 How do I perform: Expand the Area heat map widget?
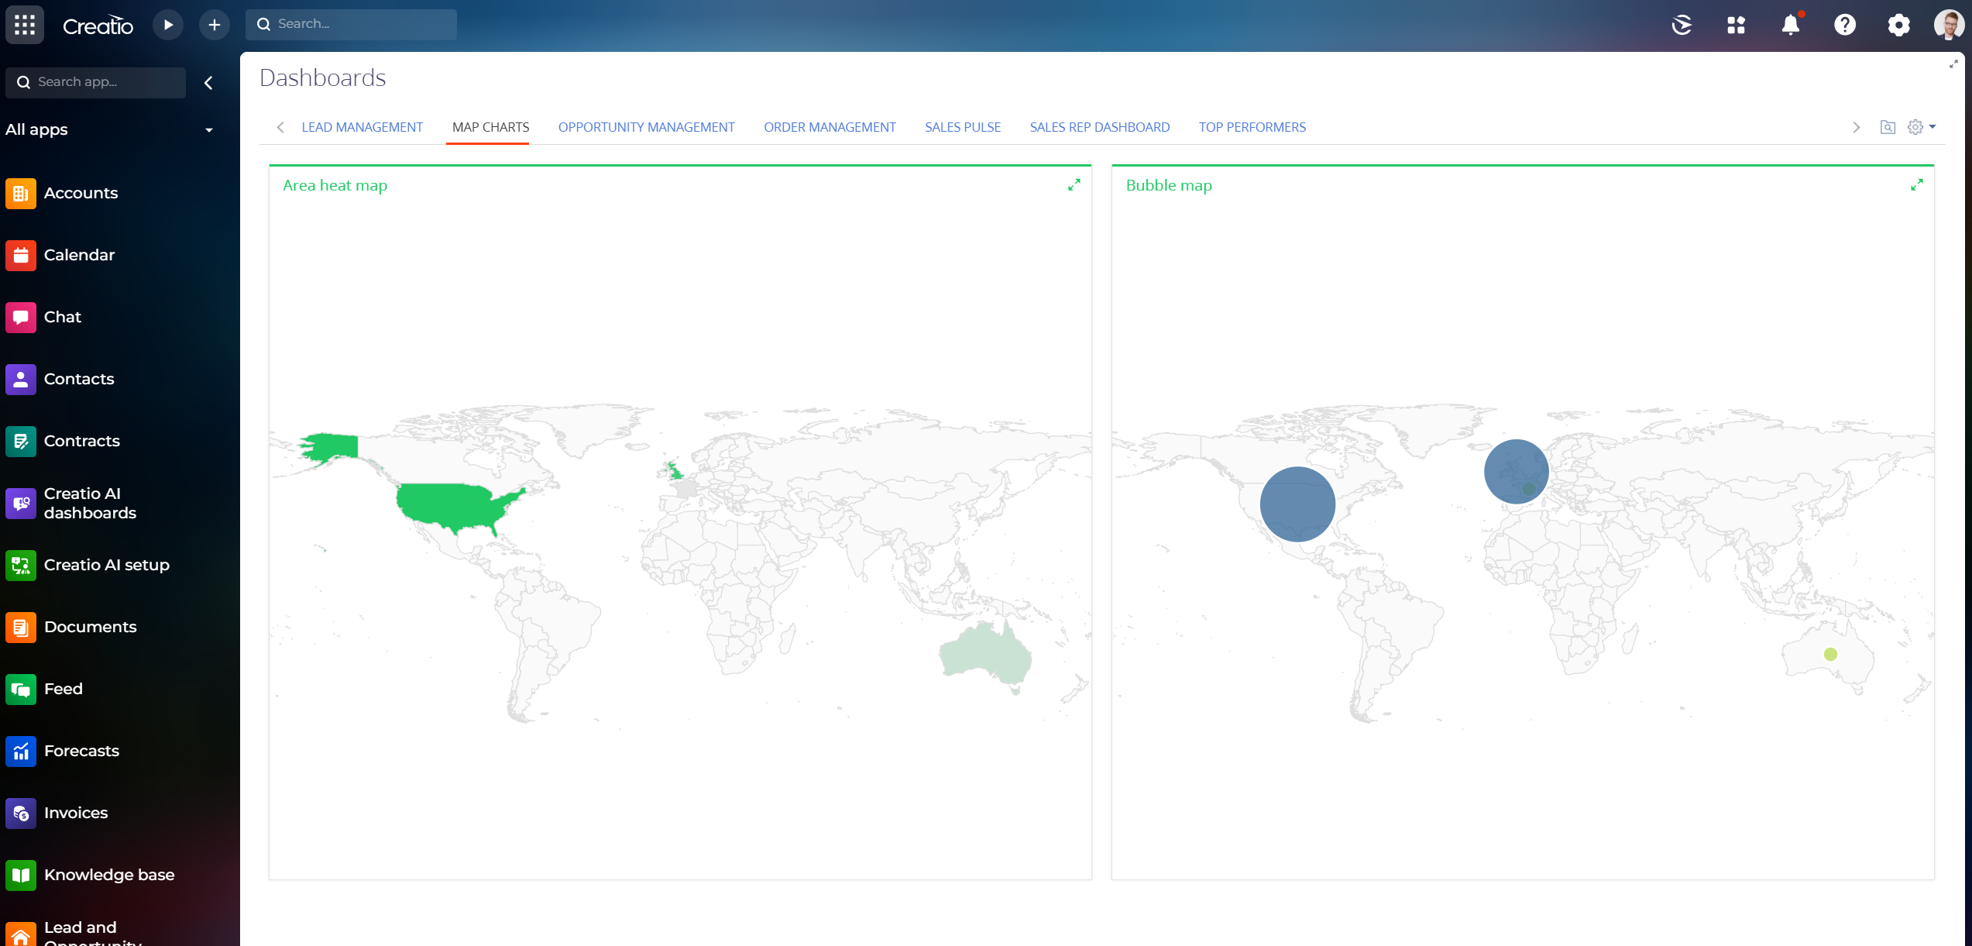1074,185
